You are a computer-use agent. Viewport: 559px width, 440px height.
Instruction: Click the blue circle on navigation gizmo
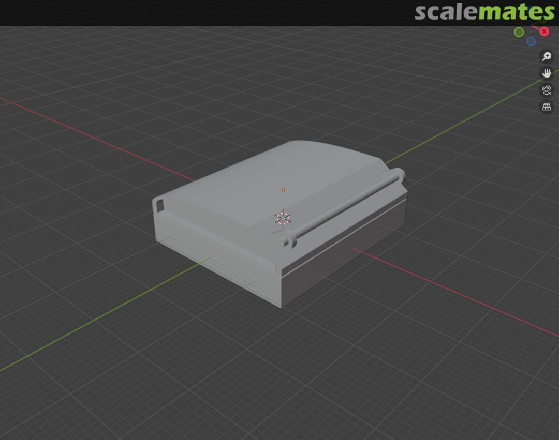pos(531,42)
